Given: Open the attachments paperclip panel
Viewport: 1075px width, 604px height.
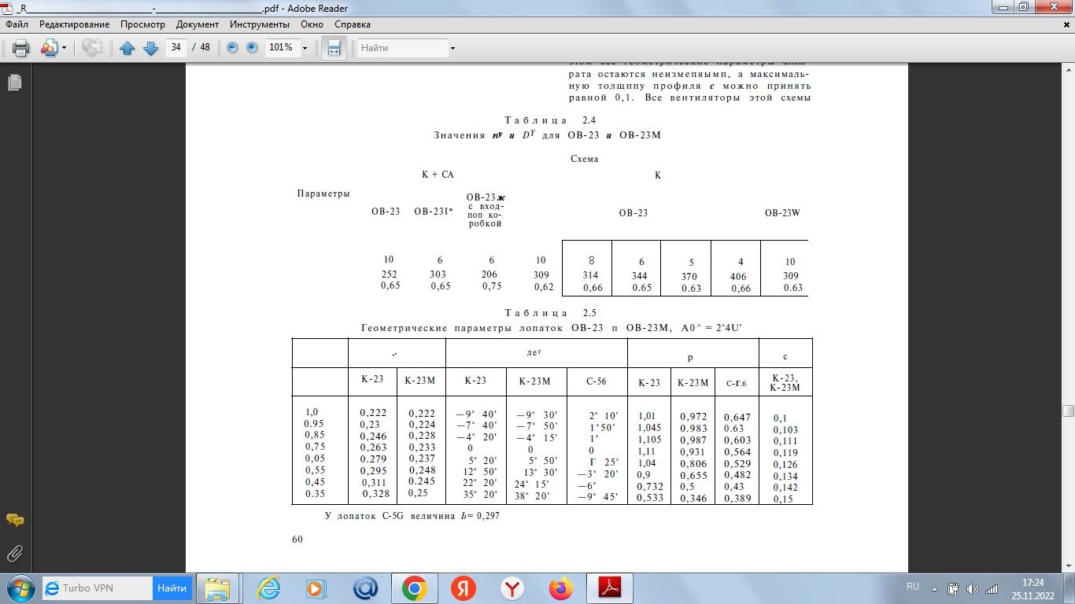Looking at the screenshot, I should [x=14, y=553].
